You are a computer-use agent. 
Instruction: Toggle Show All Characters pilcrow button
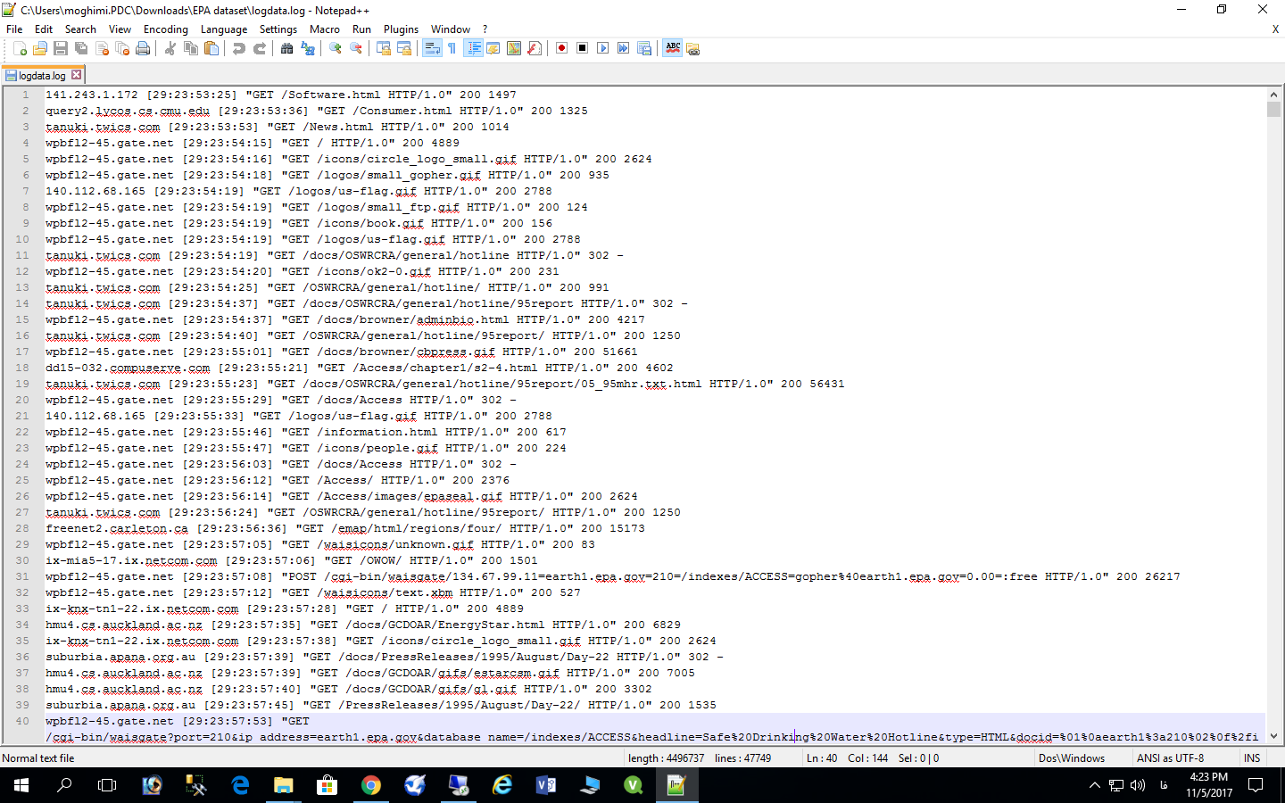pyautogui.click(x=452, y=48)
